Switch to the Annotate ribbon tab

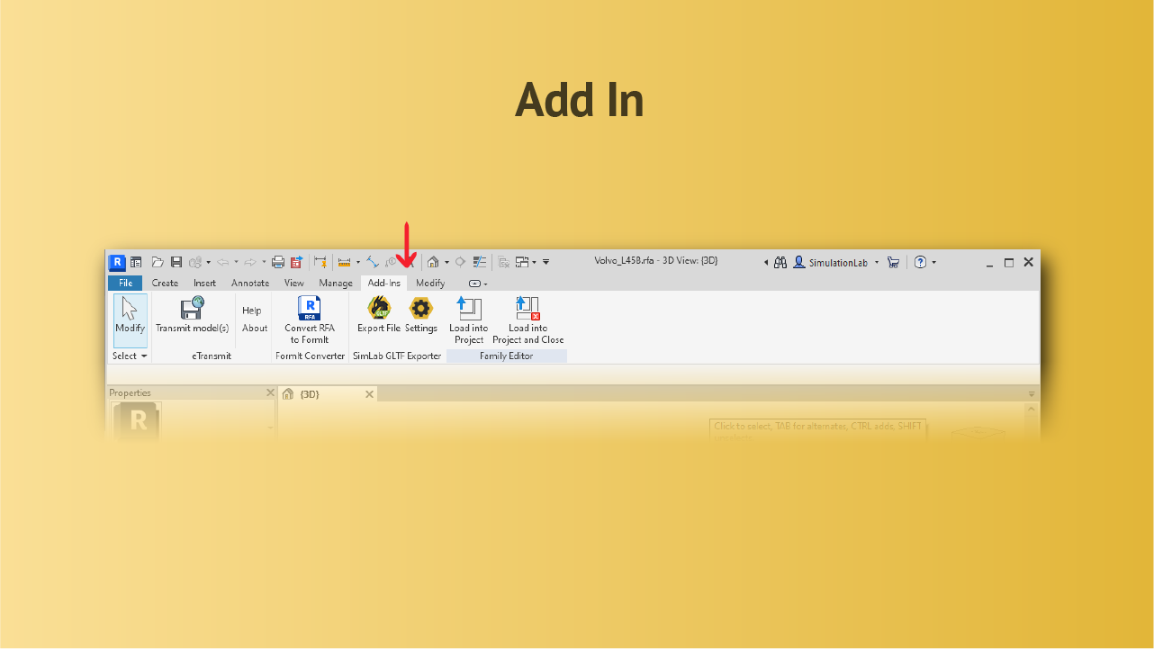(x=250, y=283)
